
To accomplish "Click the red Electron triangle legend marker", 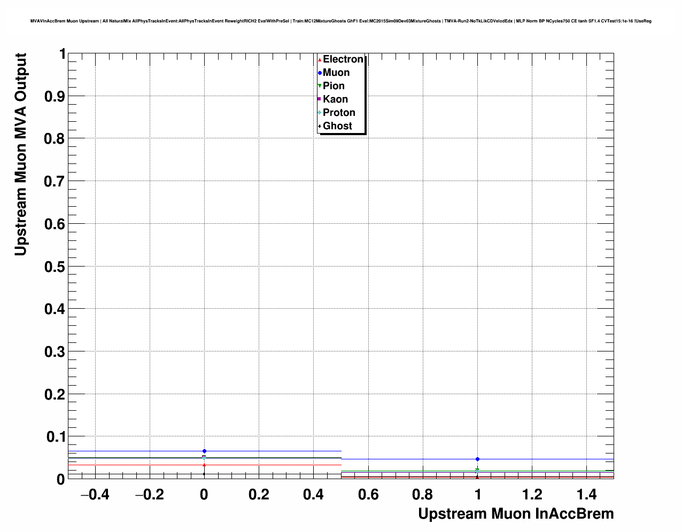I will point(320,60).
